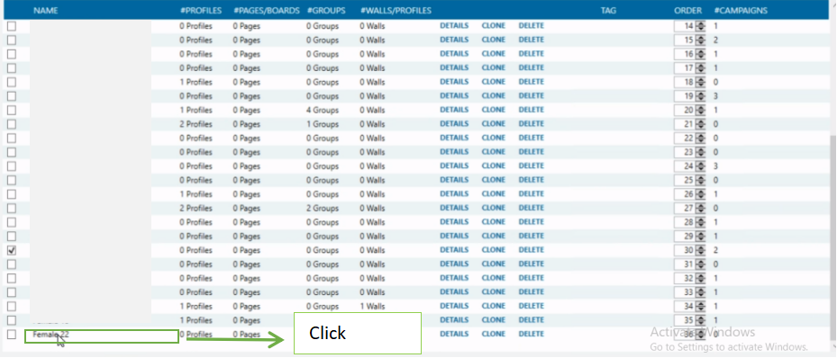This screenshot has width=837, height=358.
Task: Click 2 Profiles in order 27 row
Action: coord(196,209)
